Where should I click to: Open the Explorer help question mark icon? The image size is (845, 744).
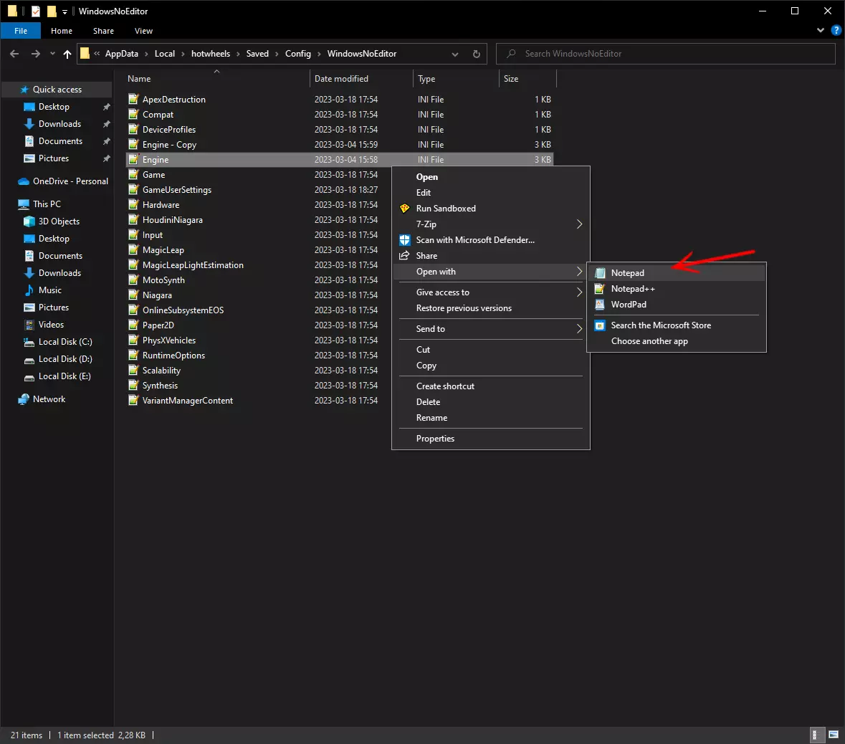point(836,31)
